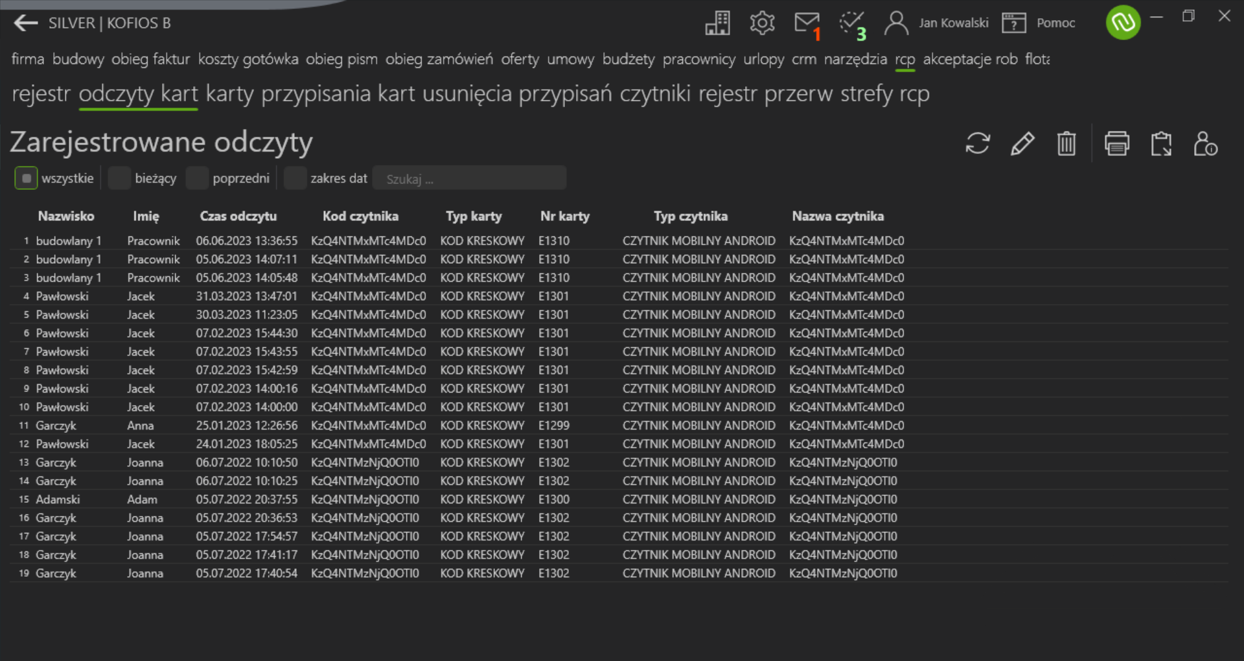1244x661 pixels.
Task: Open the rcp menu
Action: point(904,59)
